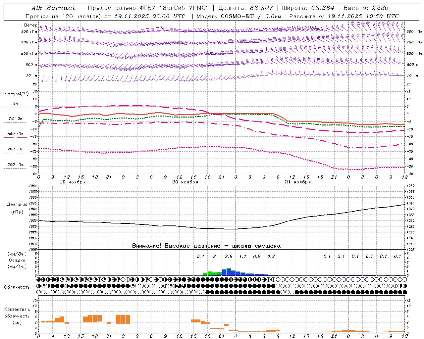Click the 3.9 precipitation total value
The width and height of the screenshot is (424, 339).
click(x=229, y=257)
